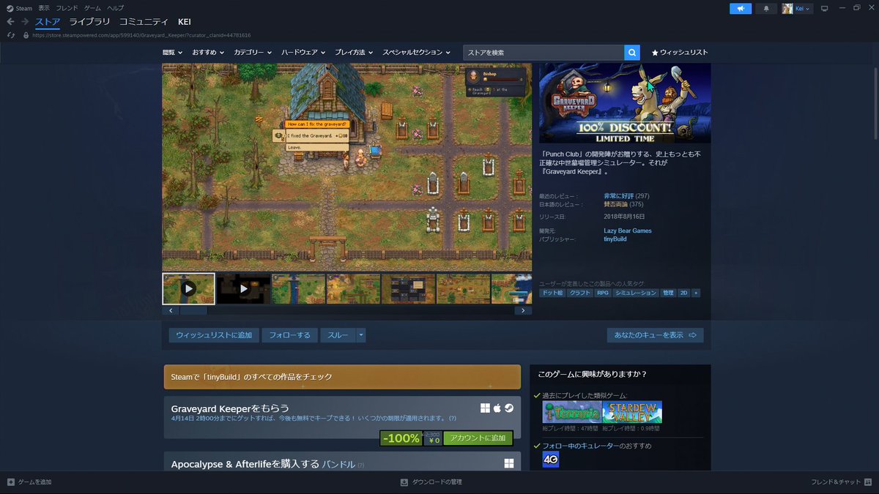The width and height of the screenshot is (879, 494).
Task: Open the Stardew Valley similar game thumbnail
Action: [632, 412]
